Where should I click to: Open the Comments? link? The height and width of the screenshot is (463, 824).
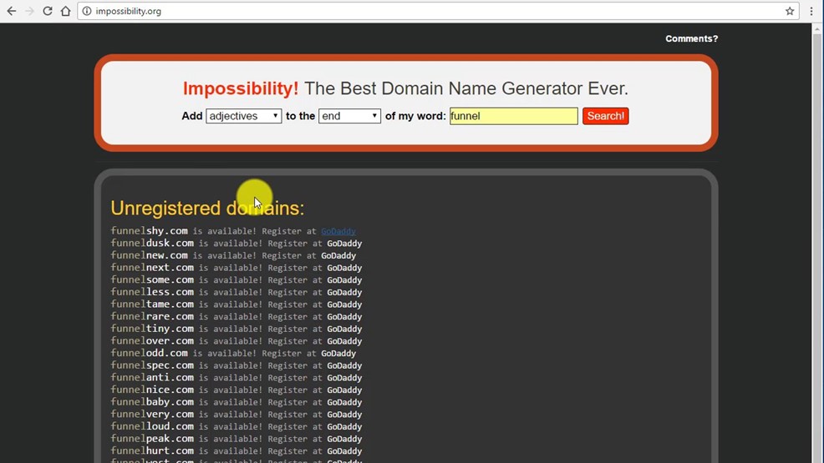(691, 39)
